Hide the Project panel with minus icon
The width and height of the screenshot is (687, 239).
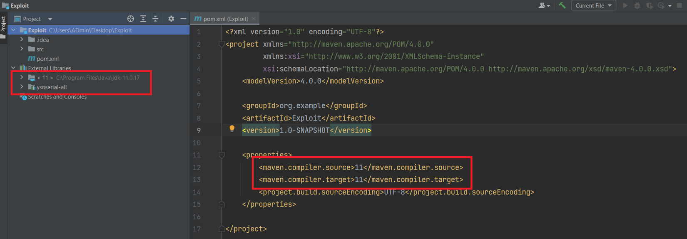tap(183, 19)
